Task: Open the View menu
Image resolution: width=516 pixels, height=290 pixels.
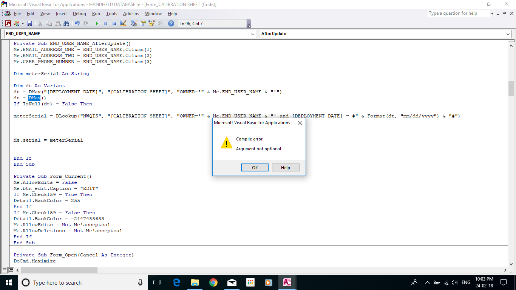Action: click(x=45, y=14)
